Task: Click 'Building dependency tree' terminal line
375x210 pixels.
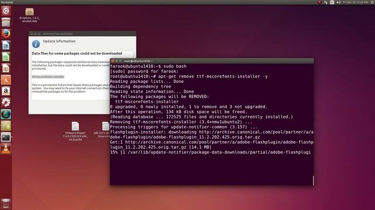Action: tap(141, 86)
